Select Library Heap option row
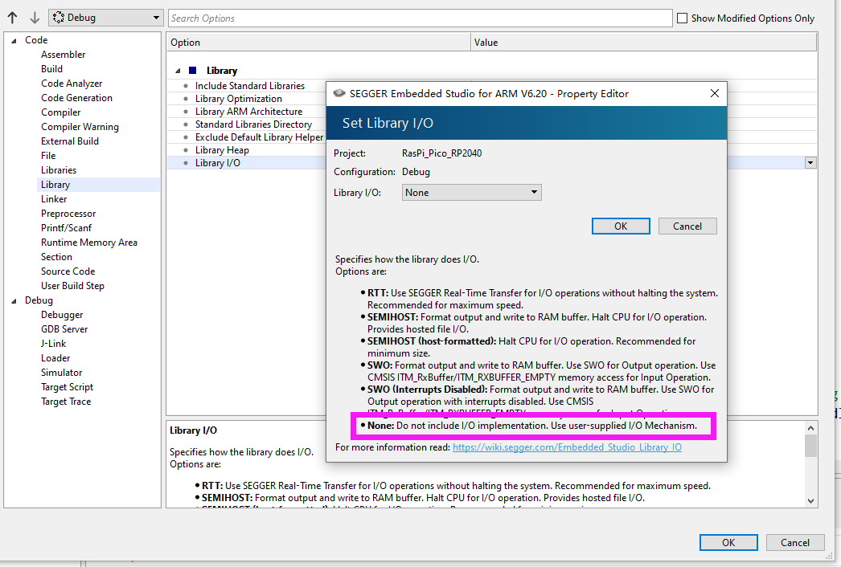841x567 pixels. [x=222, y=150]
